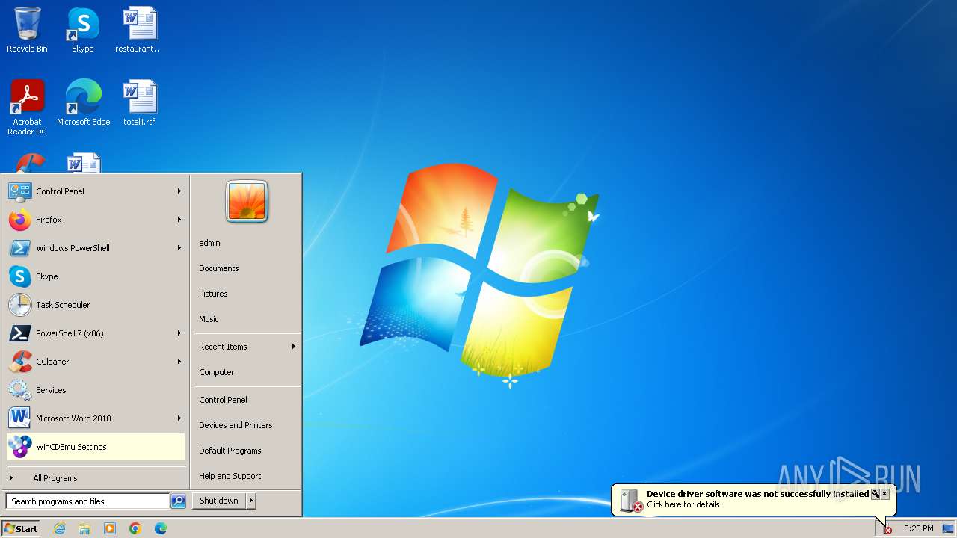The image size is (957, 538).
Task: Click Microsoft Word 2010 icon
Action: [20, 418]
